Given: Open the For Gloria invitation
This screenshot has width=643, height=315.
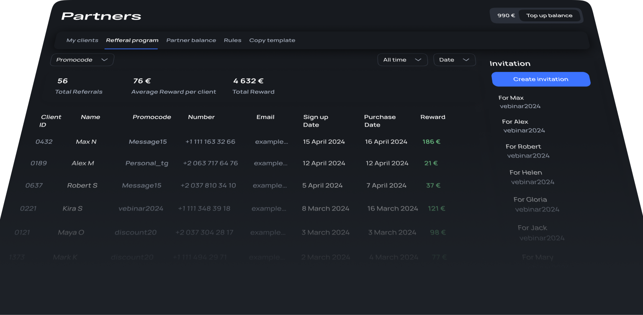Looking at the screenshot, I should (x=536, y=204).
